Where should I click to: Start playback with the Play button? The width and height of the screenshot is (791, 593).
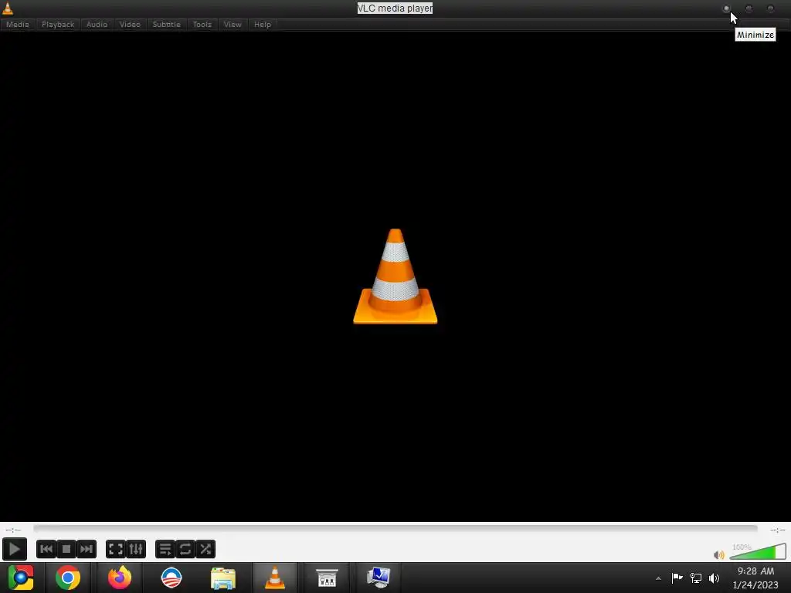point(14,549)
